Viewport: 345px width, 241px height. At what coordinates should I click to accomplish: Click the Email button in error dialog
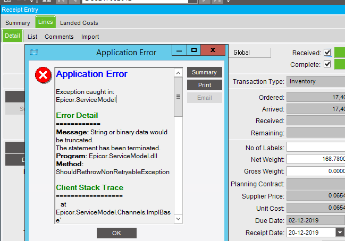(x=205, y=98)
